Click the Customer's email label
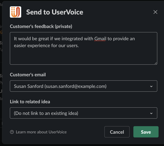 tap(28, 75)
